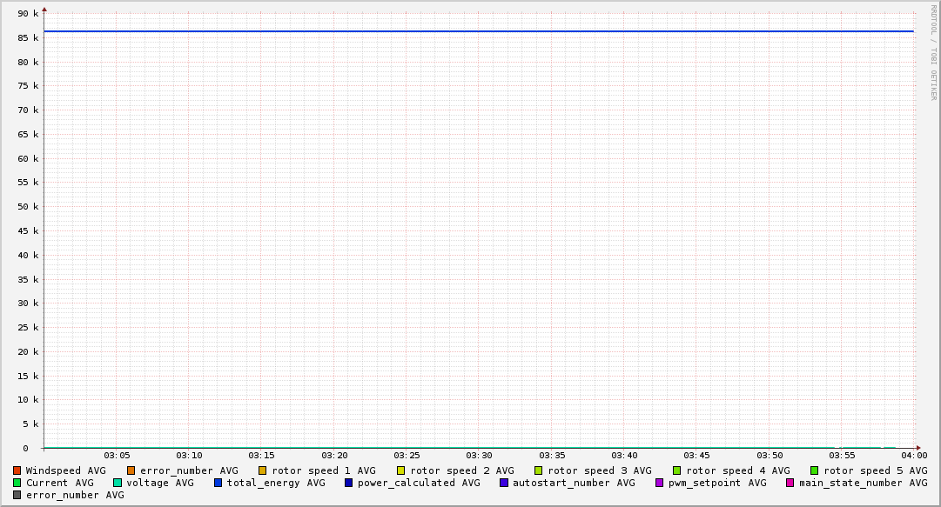Click the red Windspeed AVG legend swatch
The height and width of the screenshot is (507, 941).
(17, 470)
